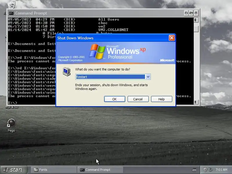232x174 pixels.
Task: Open the Start menu
Action: pos(14,170)
